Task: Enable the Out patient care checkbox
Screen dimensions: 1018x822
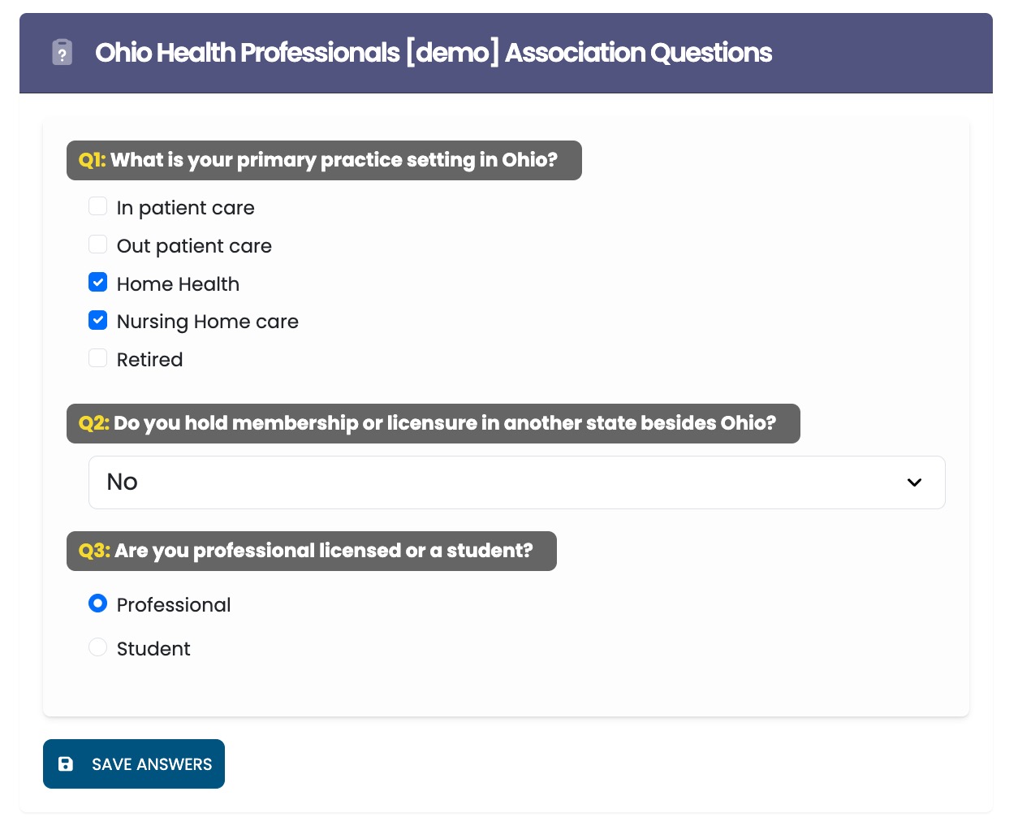Action: click(98, 244)
